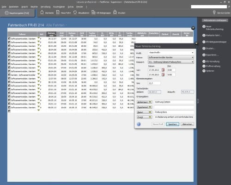This screenshot has height=185, width=231.
Task: Sort table by Fahrer column header
Action: coord(22,34)
